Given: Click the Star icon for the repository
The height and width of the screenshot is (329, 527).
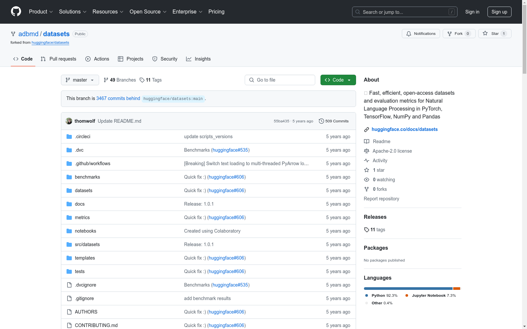Looking at the screenshot, I should [485, 33].
